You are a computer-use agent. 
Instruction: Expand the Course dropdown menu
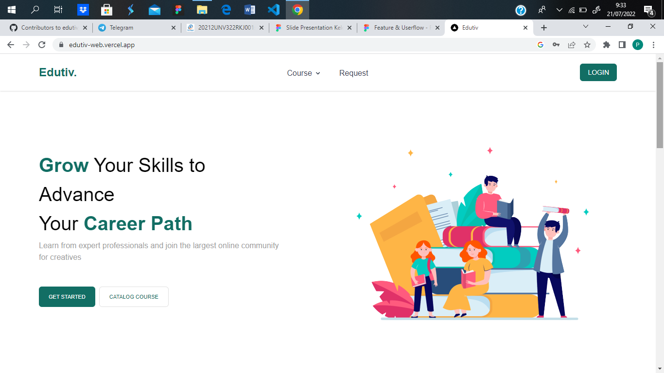pyautogui.click(x=304, y=73)
